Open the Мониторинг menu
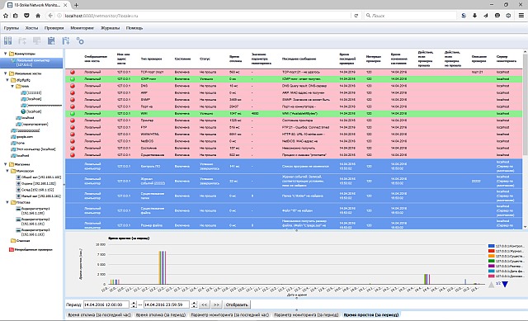The height and width of the screenshot is (321, 528). click(x=82, y=28)
